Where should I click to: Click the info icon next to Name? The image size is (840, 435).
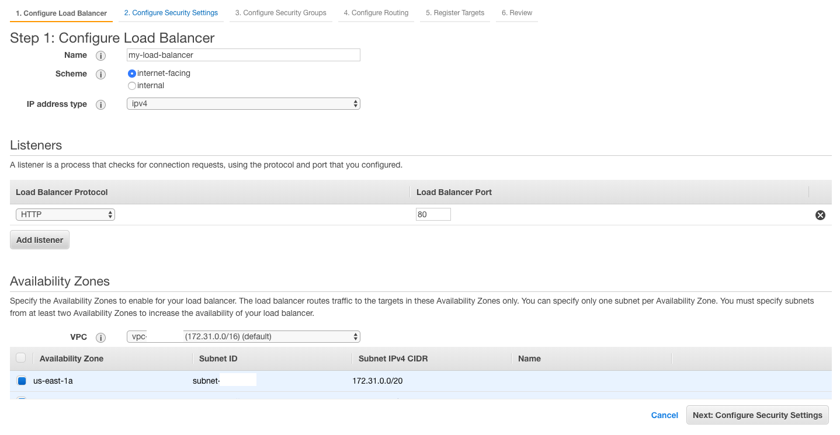tap(100, 55)
